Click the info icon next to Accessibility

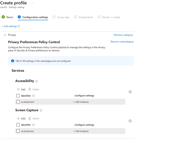(37, 81)
